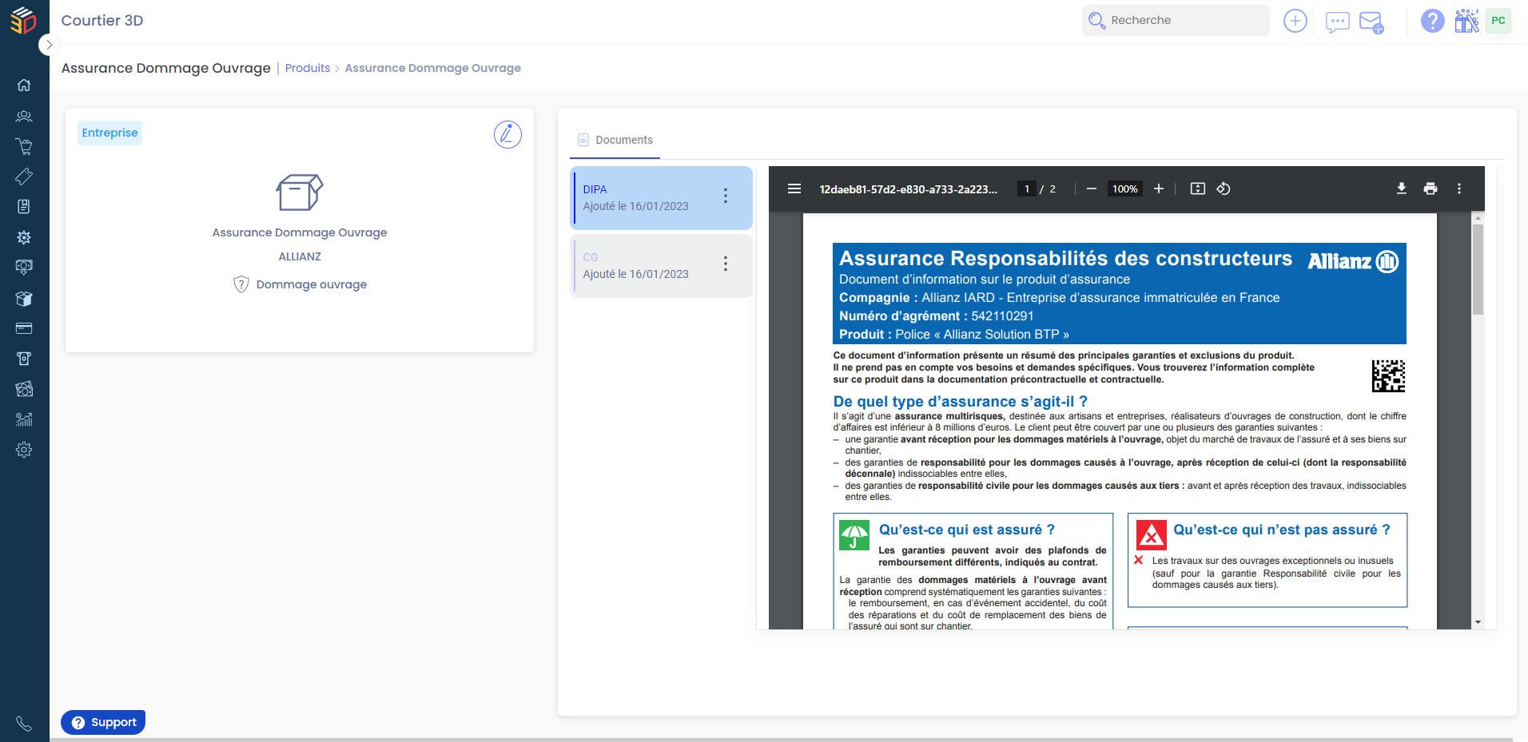The width and height of the screenshot is (1528, 742).
Task: Click the PDF page number field
Action: [x=1027, y=188]
